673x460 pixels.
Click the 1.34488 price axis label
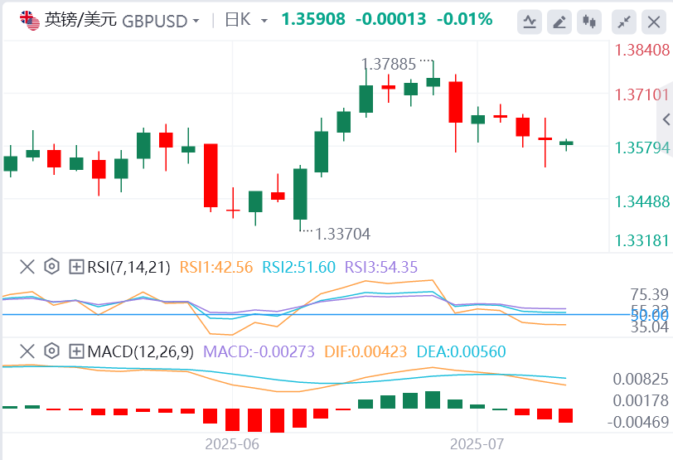coord(642,201)
